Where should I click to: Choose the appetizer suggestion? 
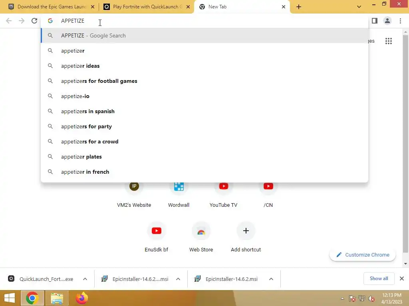click(205, 51)
